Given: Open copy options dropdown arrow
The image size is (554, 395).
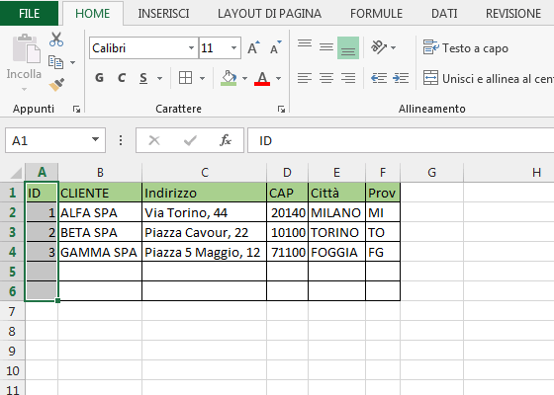Looking at the screenshot, I should point(73,63).
